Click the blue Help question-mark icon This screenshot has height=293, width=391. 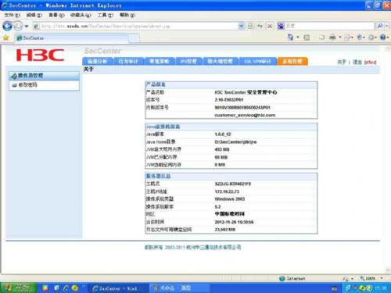tap(382, 38)
